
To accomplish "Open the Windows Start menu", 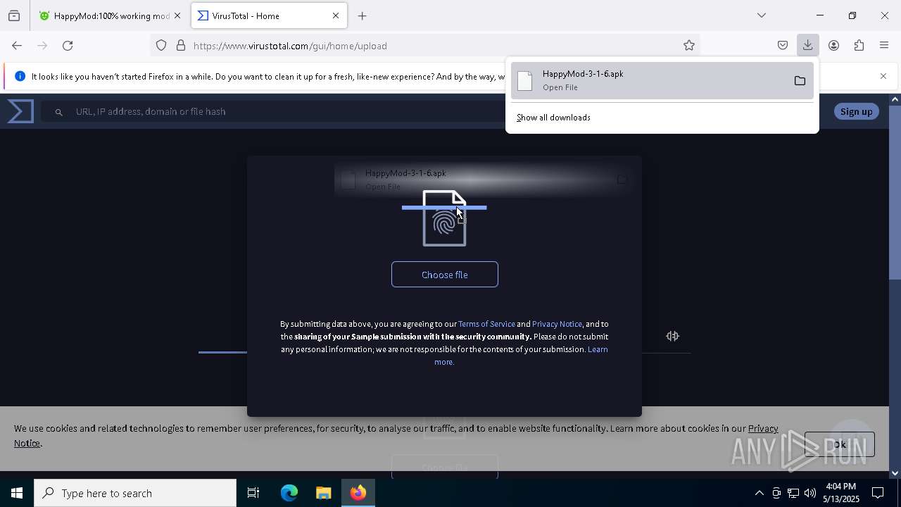I will click(x=17, y=493).
